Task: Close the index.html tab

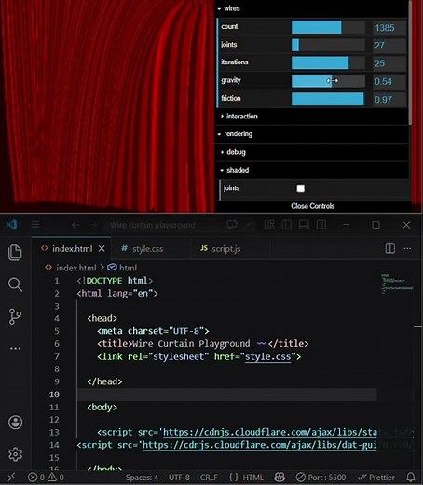Action: pos(102,248)
